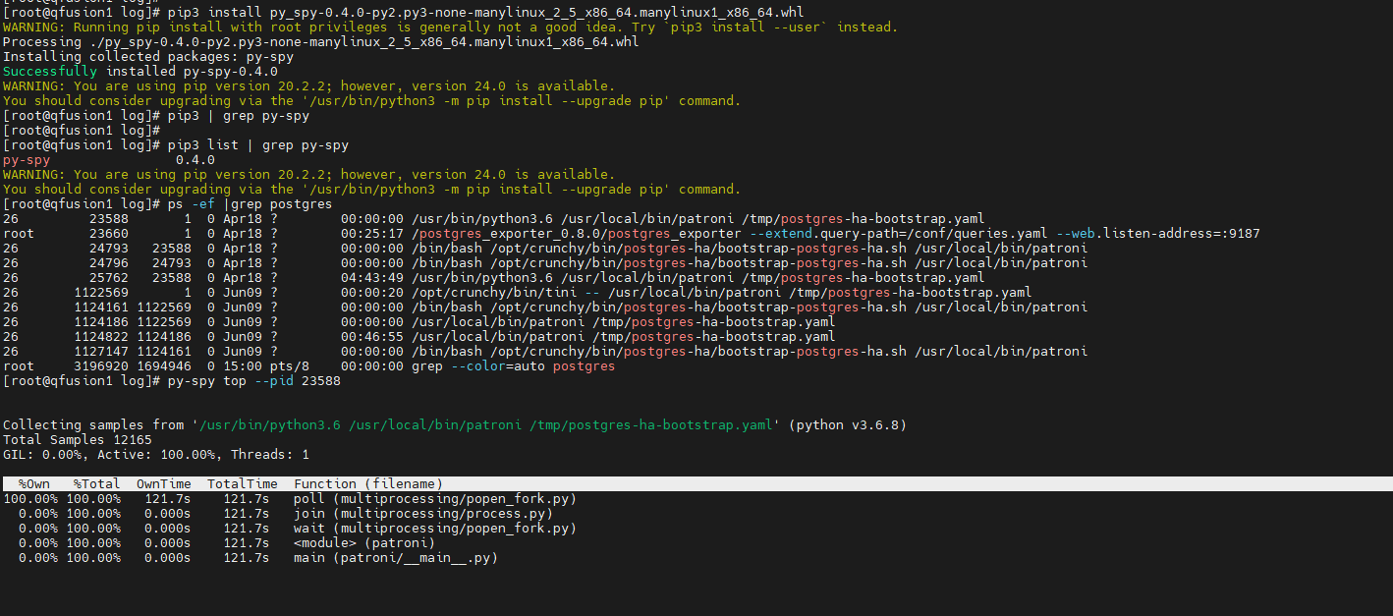Select the join (multiprocessing/process.py) row
This screenshot has height=616, width=1393.
point(422,514)
